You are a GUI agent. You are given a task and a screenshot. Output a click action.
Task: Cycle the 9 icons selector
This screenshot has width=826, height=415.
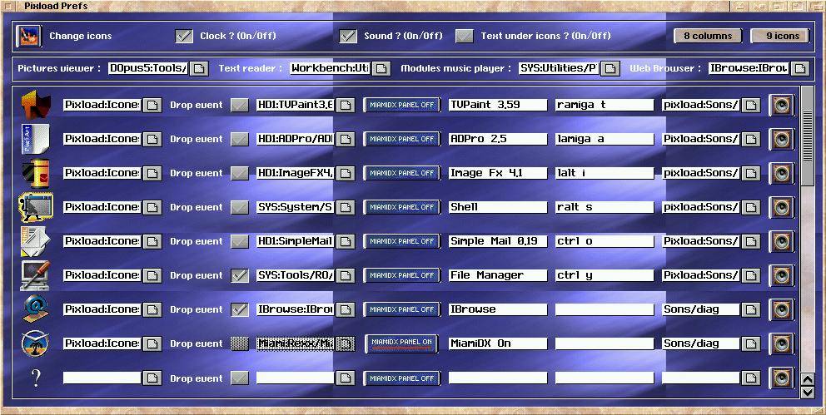point(782,36)
